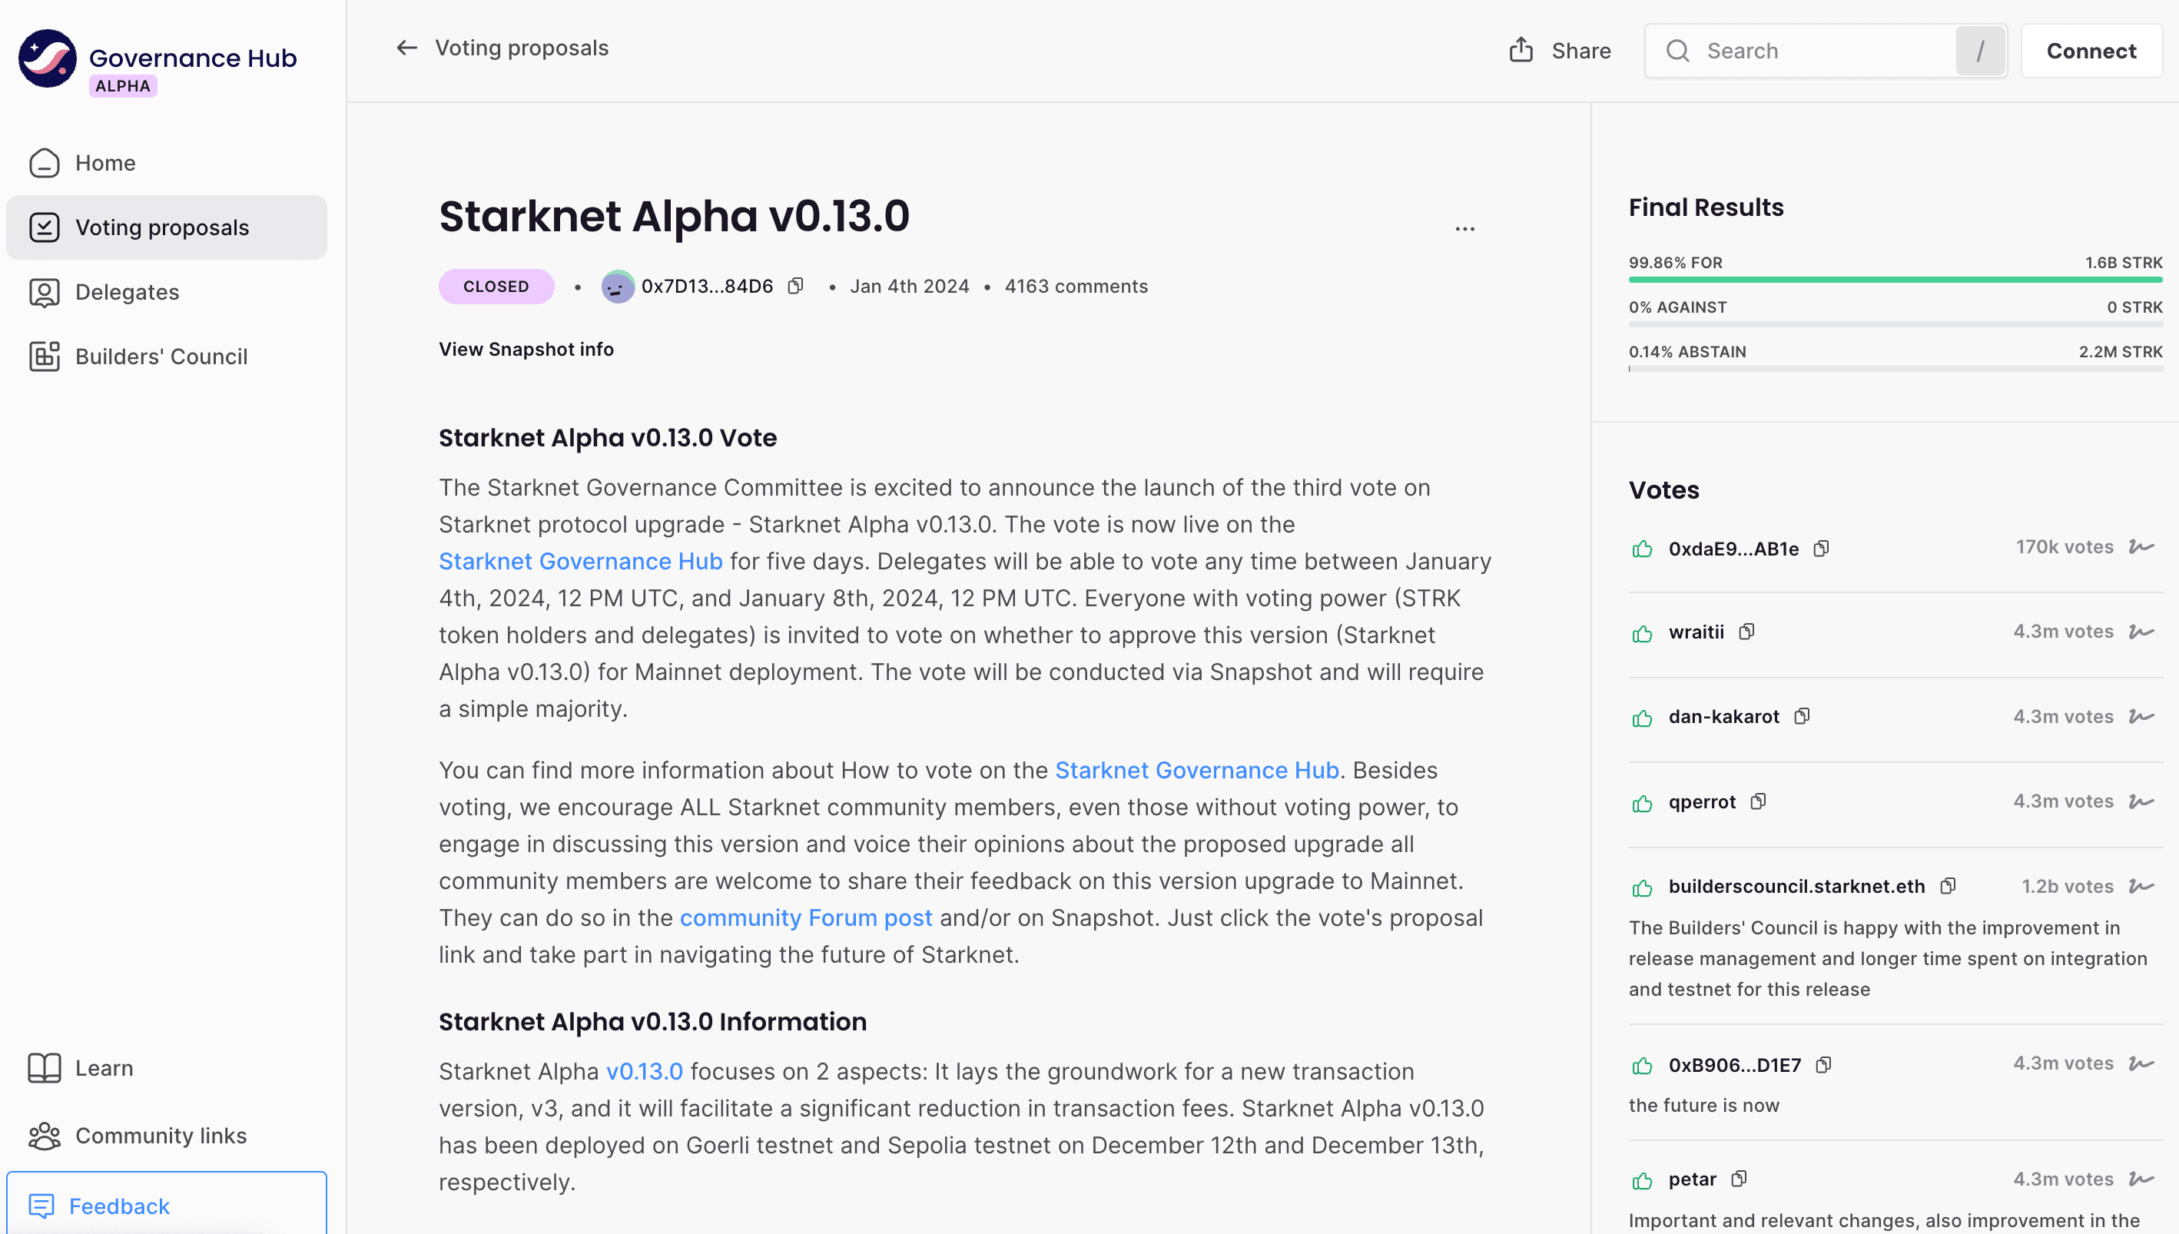Click the slash shortcut key badge

[1980, 51]
